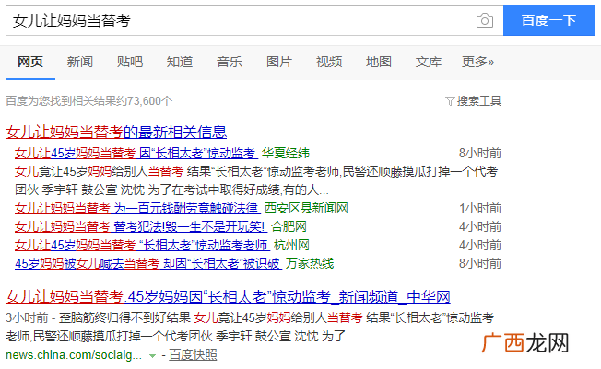This screenshot has height=369, width=601.
Task: Click the funnel icon beside 搜索工具
Action: (x=450, y=101)
